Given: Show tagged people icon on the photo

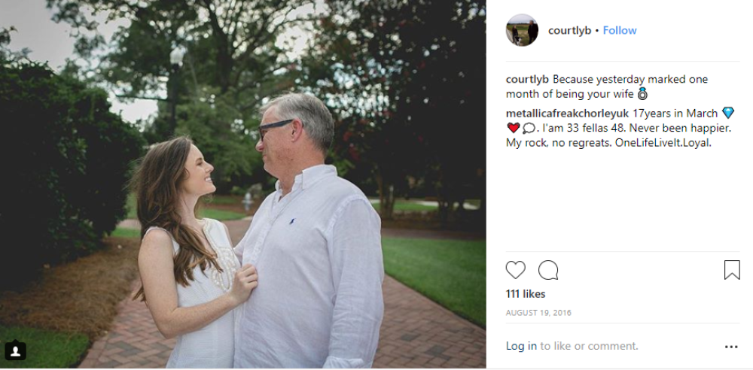Looking at the screenshot, I should click(x=16, y=350).
